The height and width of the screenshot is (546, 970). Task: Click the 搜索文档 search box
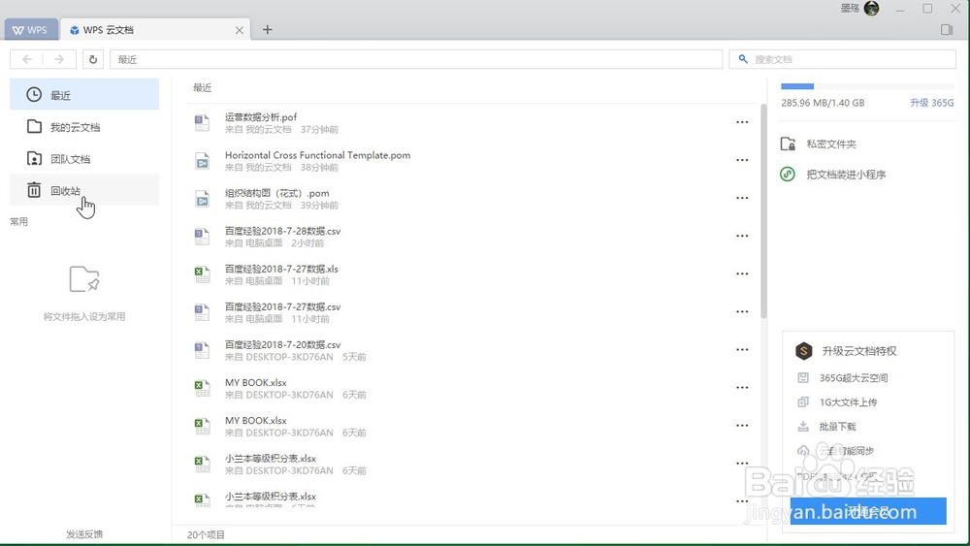point(843,59)
